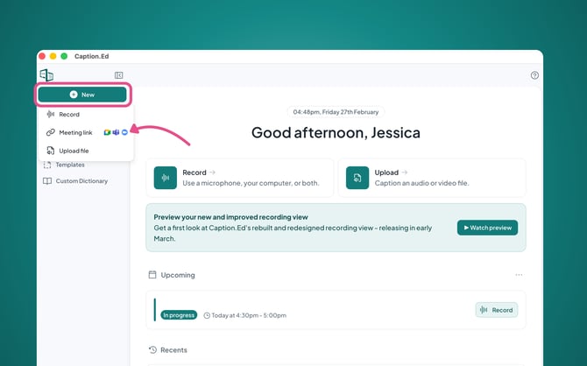Open the Upcoming section three-dot menu

[x=519, y=275]
